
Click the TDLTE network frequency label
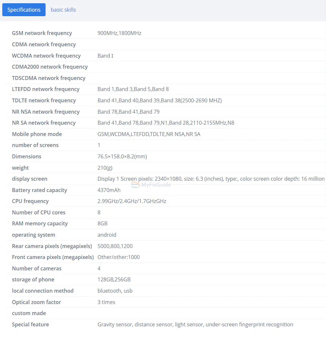[x=44, y=100]
